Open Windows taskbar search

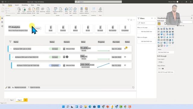(68, 107)
